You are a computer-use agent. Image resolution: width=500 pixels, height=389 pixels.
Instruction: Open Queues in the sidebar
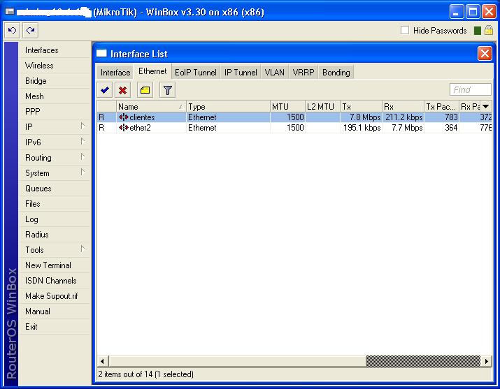pyautogui.click(x=55, y=189)
